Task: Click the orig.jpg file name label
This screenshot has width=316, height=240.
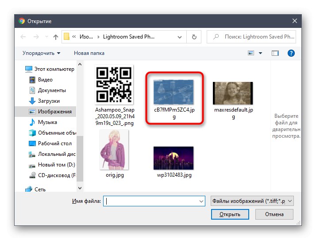Action: (x=115, y=174)
